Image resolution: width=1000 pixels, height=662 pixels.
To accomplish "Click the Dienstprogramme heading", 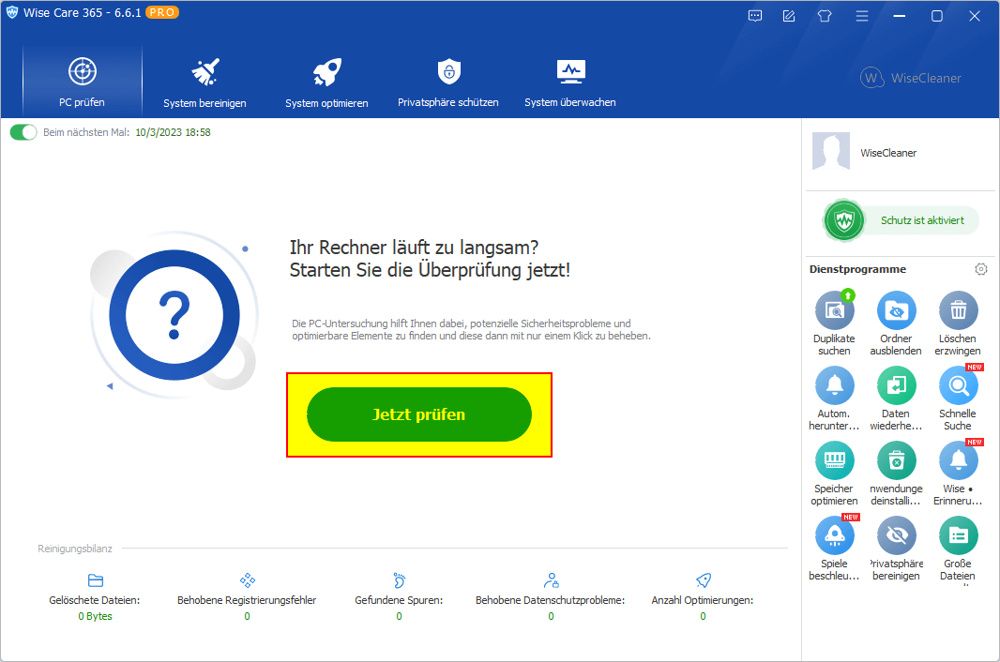I will tap(857, 269).
